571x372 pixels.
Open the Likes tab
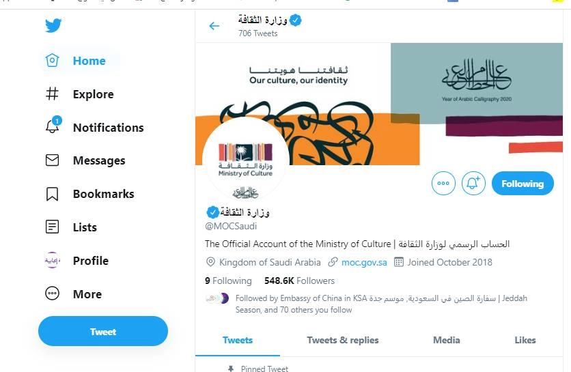[525, 340]
